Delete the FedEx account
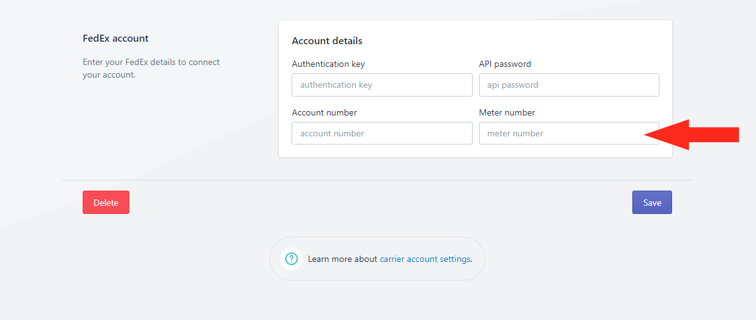Viewport: 756px width, 320px height. coord(106,203)
